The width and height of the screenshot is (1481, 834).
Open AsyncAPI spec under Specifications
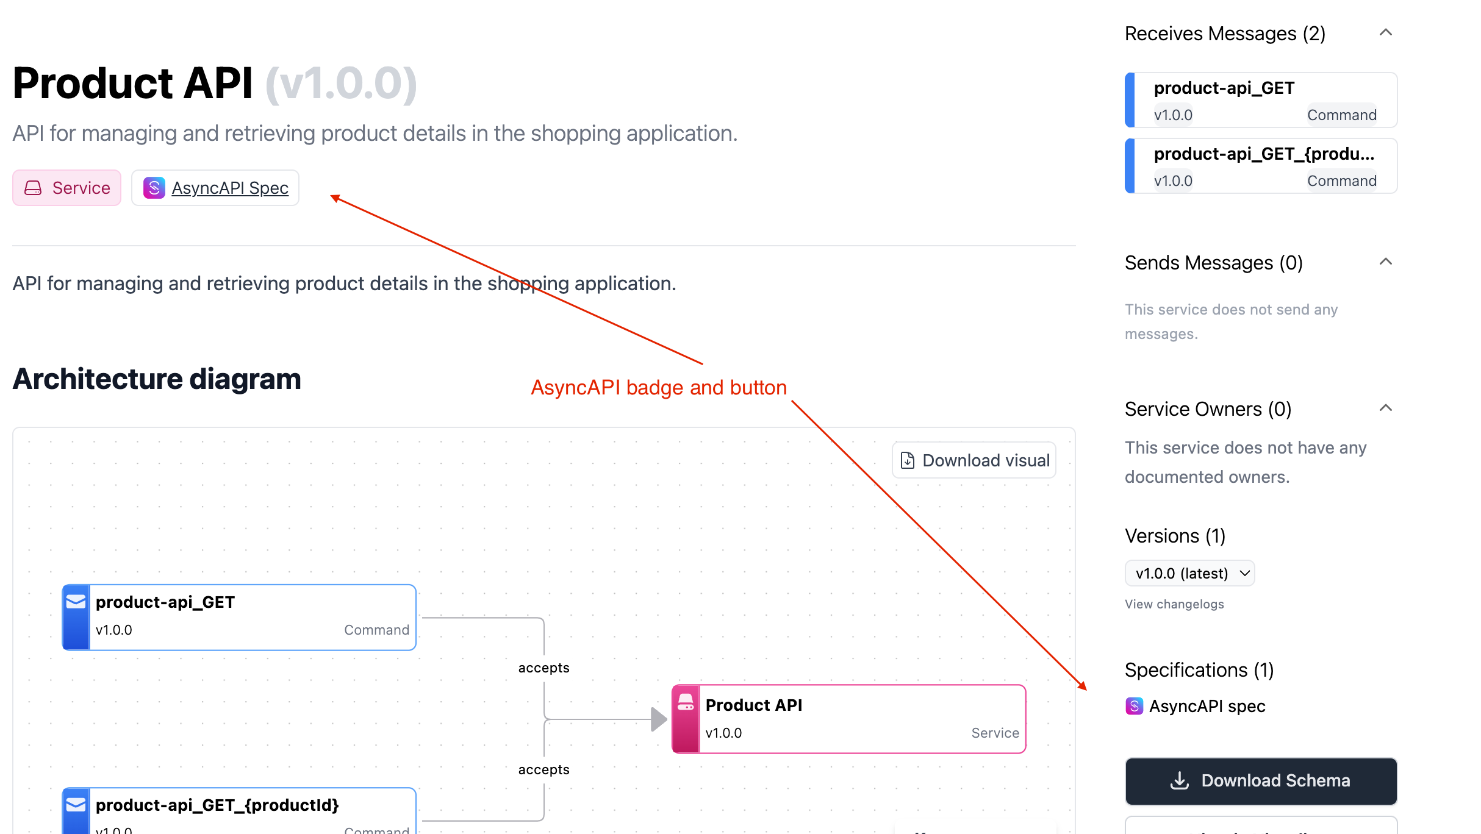[x=1207, y=706]
